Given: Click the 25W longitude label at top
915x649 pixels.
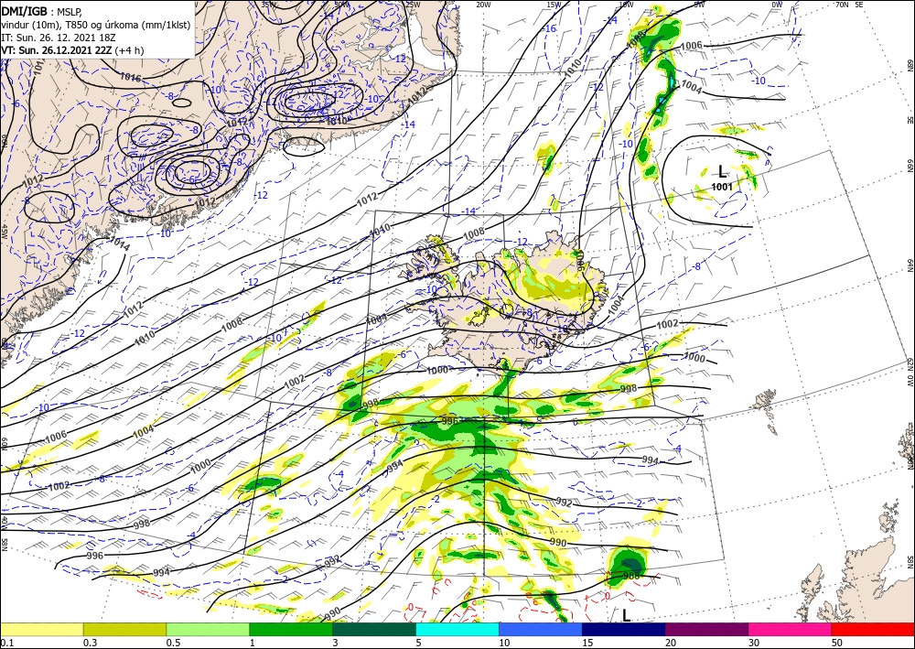Looking at the screenshot, I should pos(414,5).
